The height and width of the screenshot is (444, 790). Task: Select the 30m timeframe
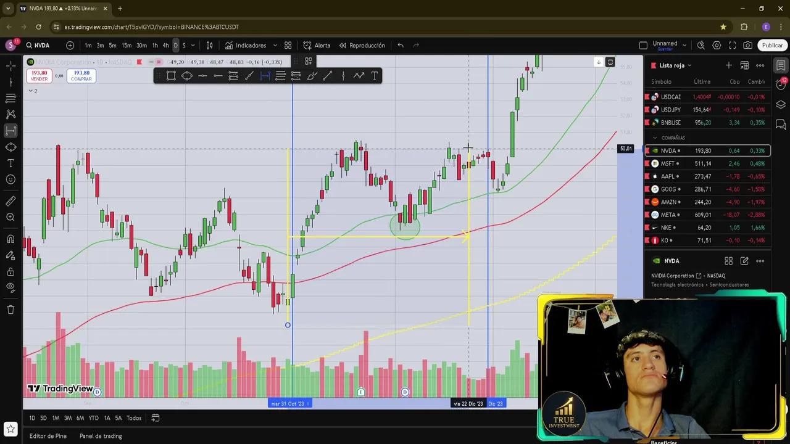[x=141, y=45]
